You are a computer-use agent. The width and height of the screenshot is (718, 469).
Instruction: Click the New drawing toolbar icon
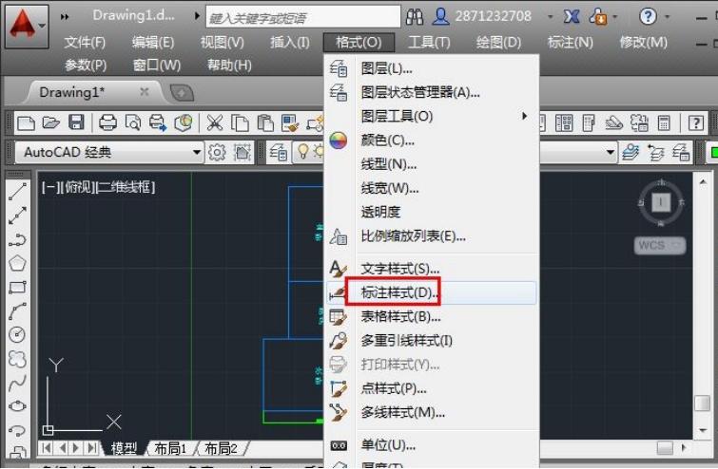coord(26,123)
